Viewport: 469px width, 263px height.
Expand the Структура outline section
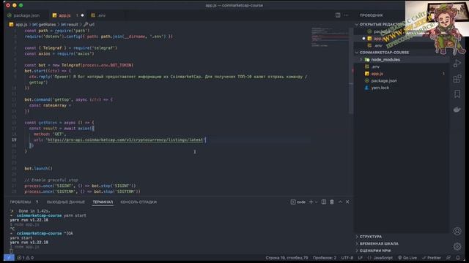click(371, 237)
